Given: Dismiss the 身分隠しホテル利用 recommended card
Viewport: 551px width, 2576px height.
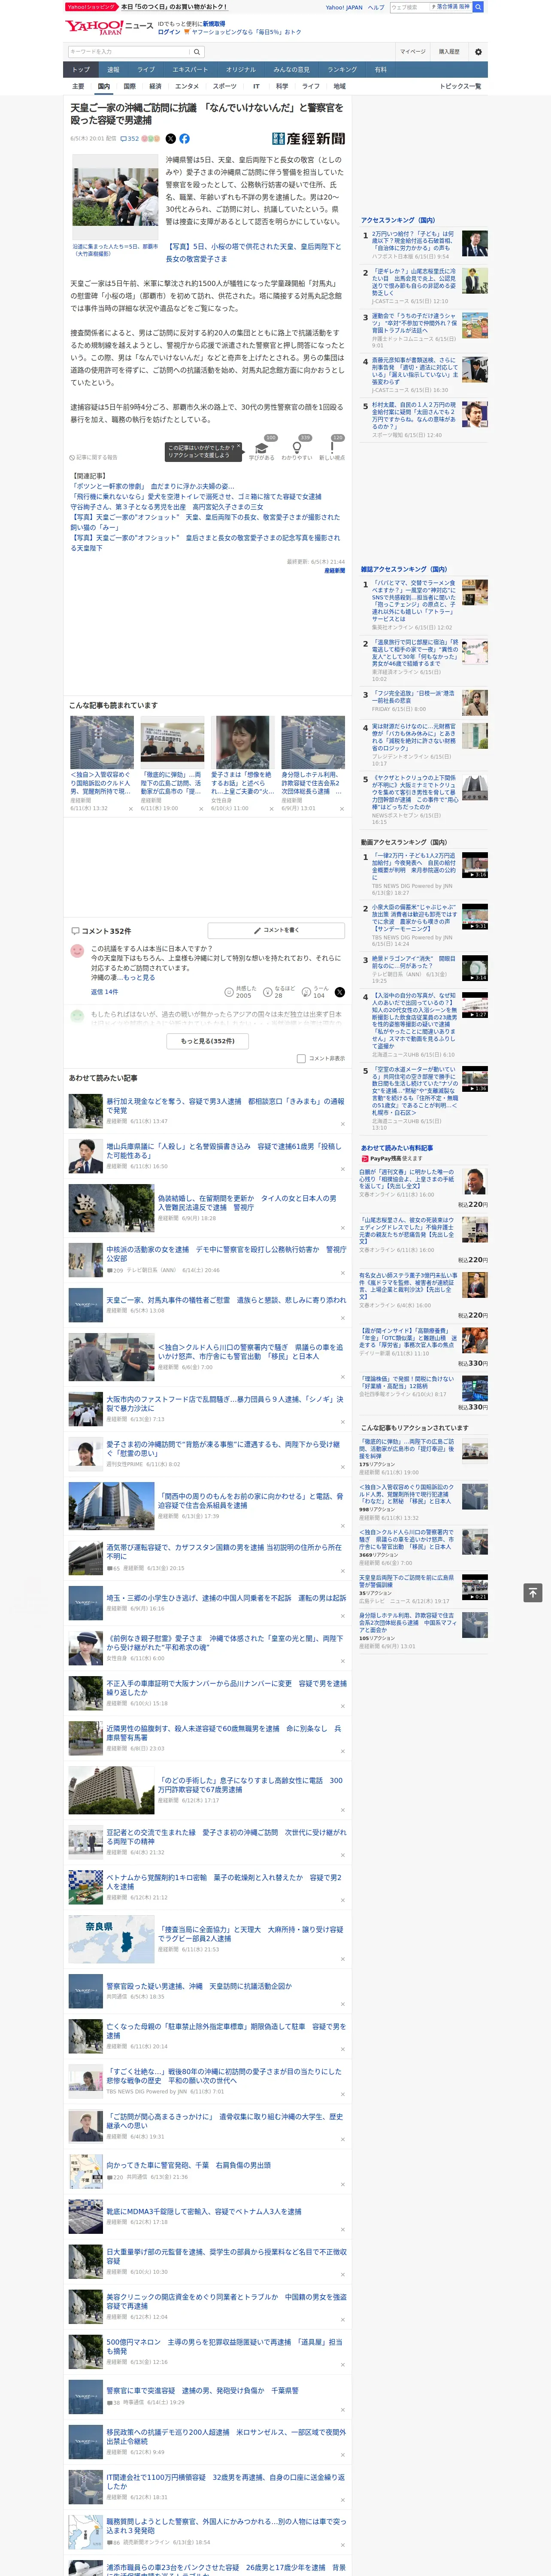Looking at the screenshot, I should [341, 809].
